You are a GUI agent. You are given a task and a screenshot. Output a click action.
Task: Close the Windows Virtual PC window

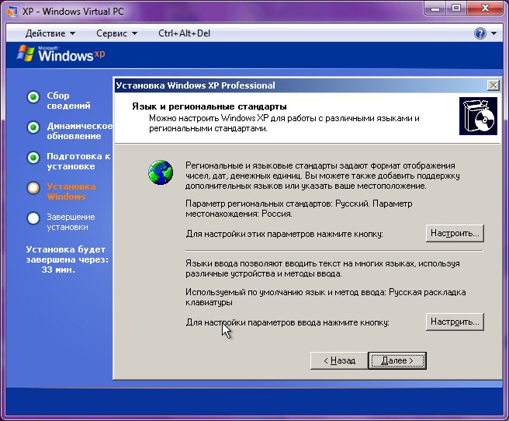[485, 9]
